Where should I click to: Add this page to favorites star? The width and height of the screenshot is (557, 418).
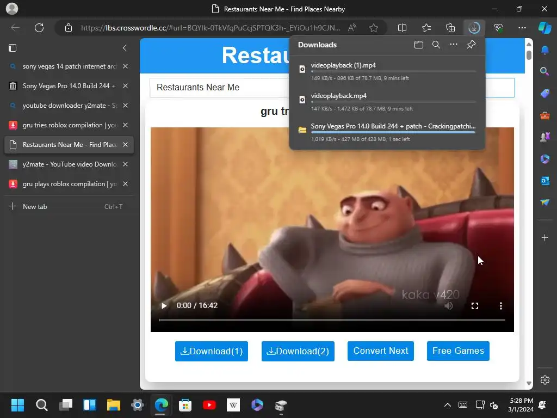373,28
